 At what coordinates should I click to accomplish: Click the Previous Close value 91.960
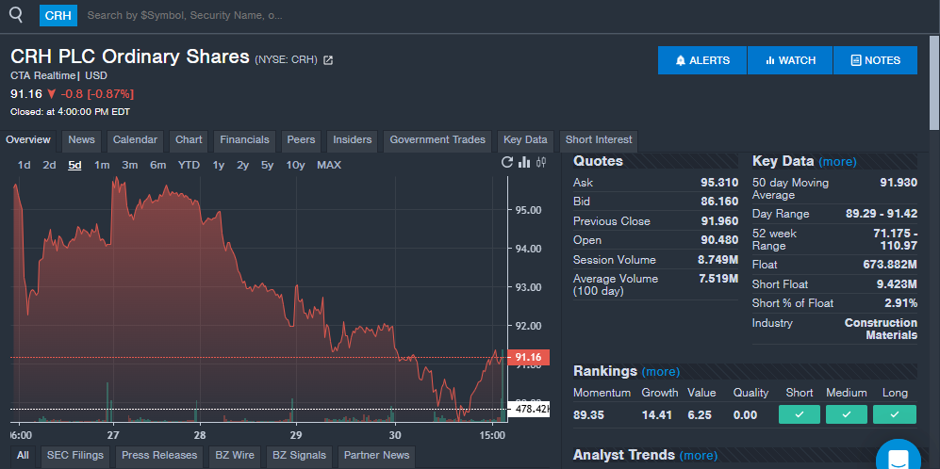click(x=719, y=221)
